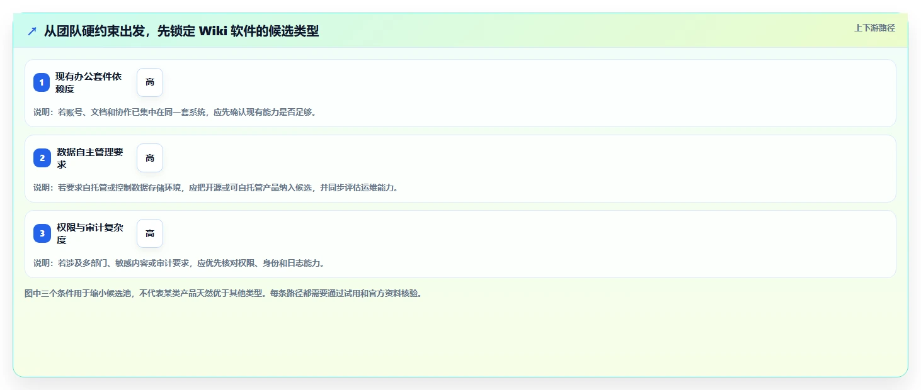The image size is (921, 390).
Task: Click the footnote starting 图中三个条件用于缩小候选池
Action: [x=223, y=293]
